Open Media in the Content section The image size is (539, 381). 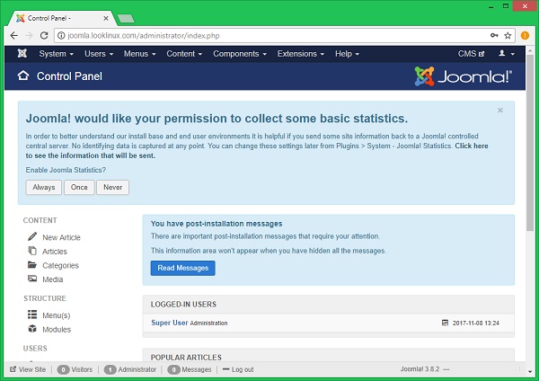(x=53, y=279)
